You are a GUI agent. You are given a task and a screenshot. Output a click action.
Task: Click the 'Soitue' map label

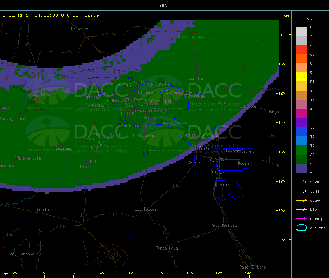194,163
